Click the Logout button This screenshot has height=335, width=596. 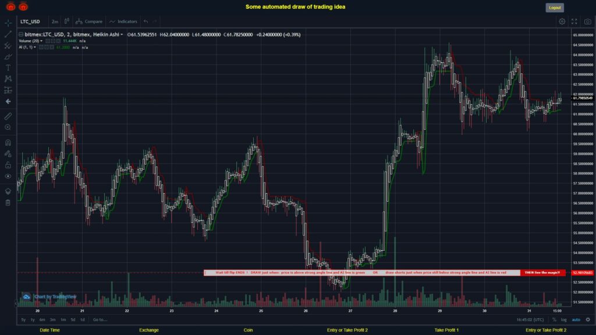pos(555,8)
